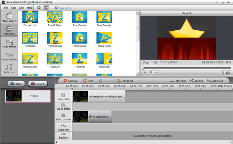Select the TransBubbles transition
Image resolution: width=233 pixels, height=144 pixels.
55,19
